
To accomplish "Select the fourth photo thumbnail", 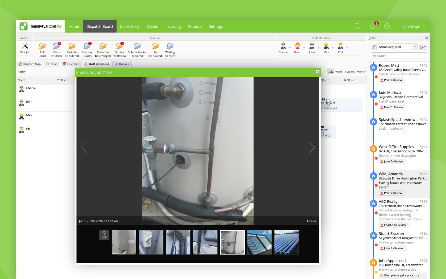I will pos(205,242).
